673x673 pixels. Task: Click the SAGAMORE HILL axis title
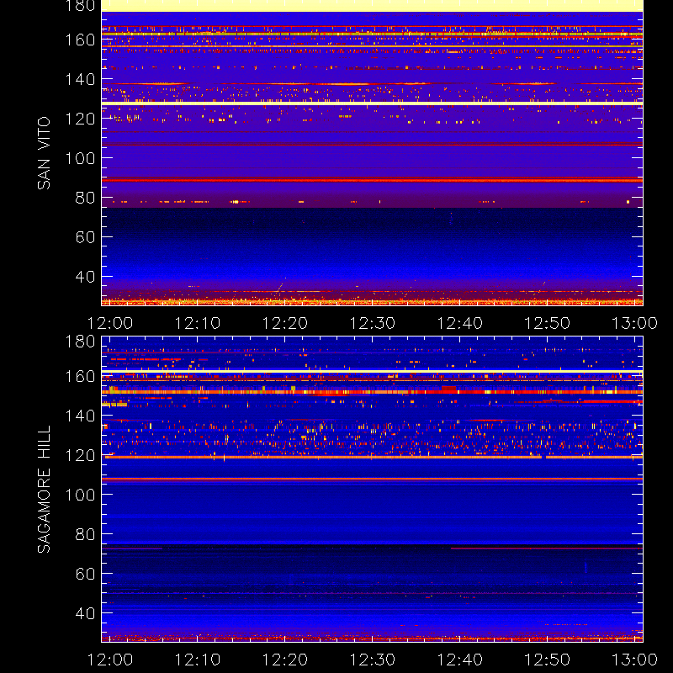point(44,490)
